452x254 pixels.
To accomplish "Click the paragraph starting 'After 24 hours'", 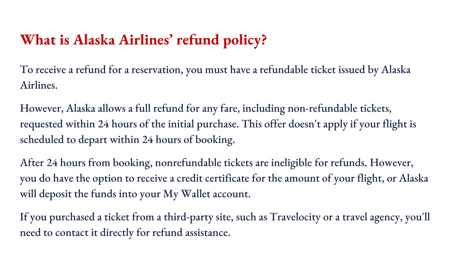I will (224, 178).
